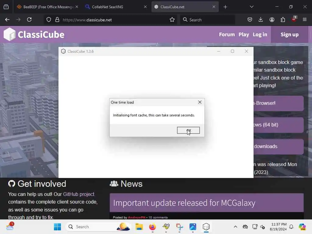Select the ClassiCube cube taskbar icon
The image size is (312, 234).
click(x=206, y=227)
